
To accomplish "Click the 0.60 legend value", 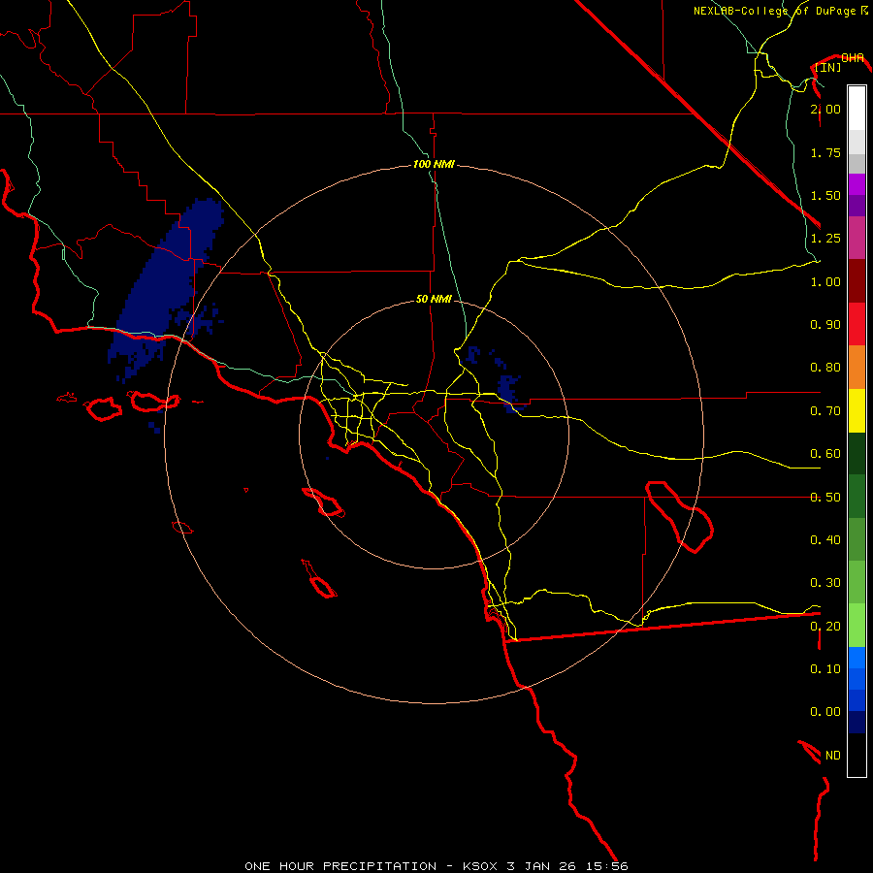I will [x=825, y=454].
